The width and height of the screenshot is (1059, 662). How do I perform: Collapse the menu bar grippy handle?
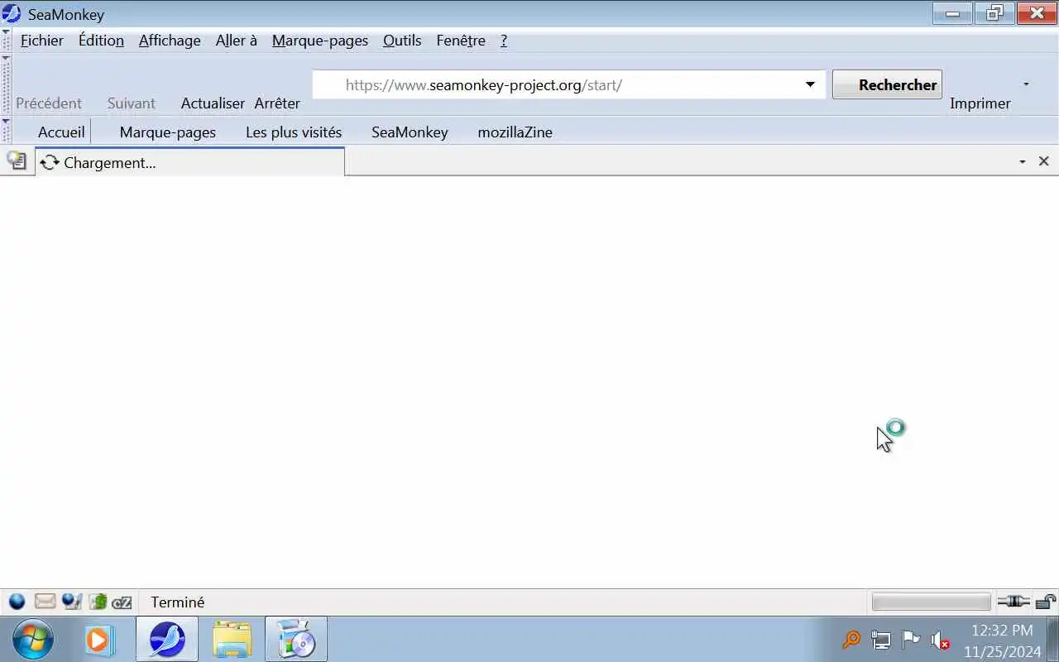tap(6, 40)
